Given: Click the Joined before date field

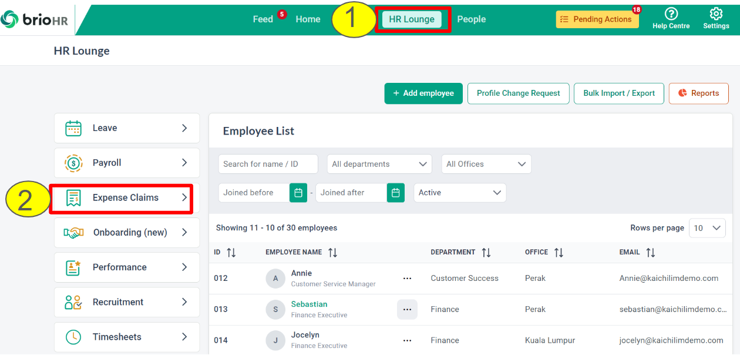Looking at the screenshot, I should (x=254, y=193).
